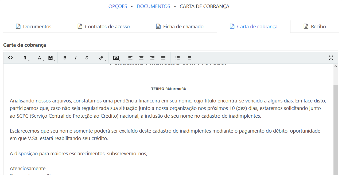
Task: Open the Recibo tab
Action: click(x=314, y=26)
